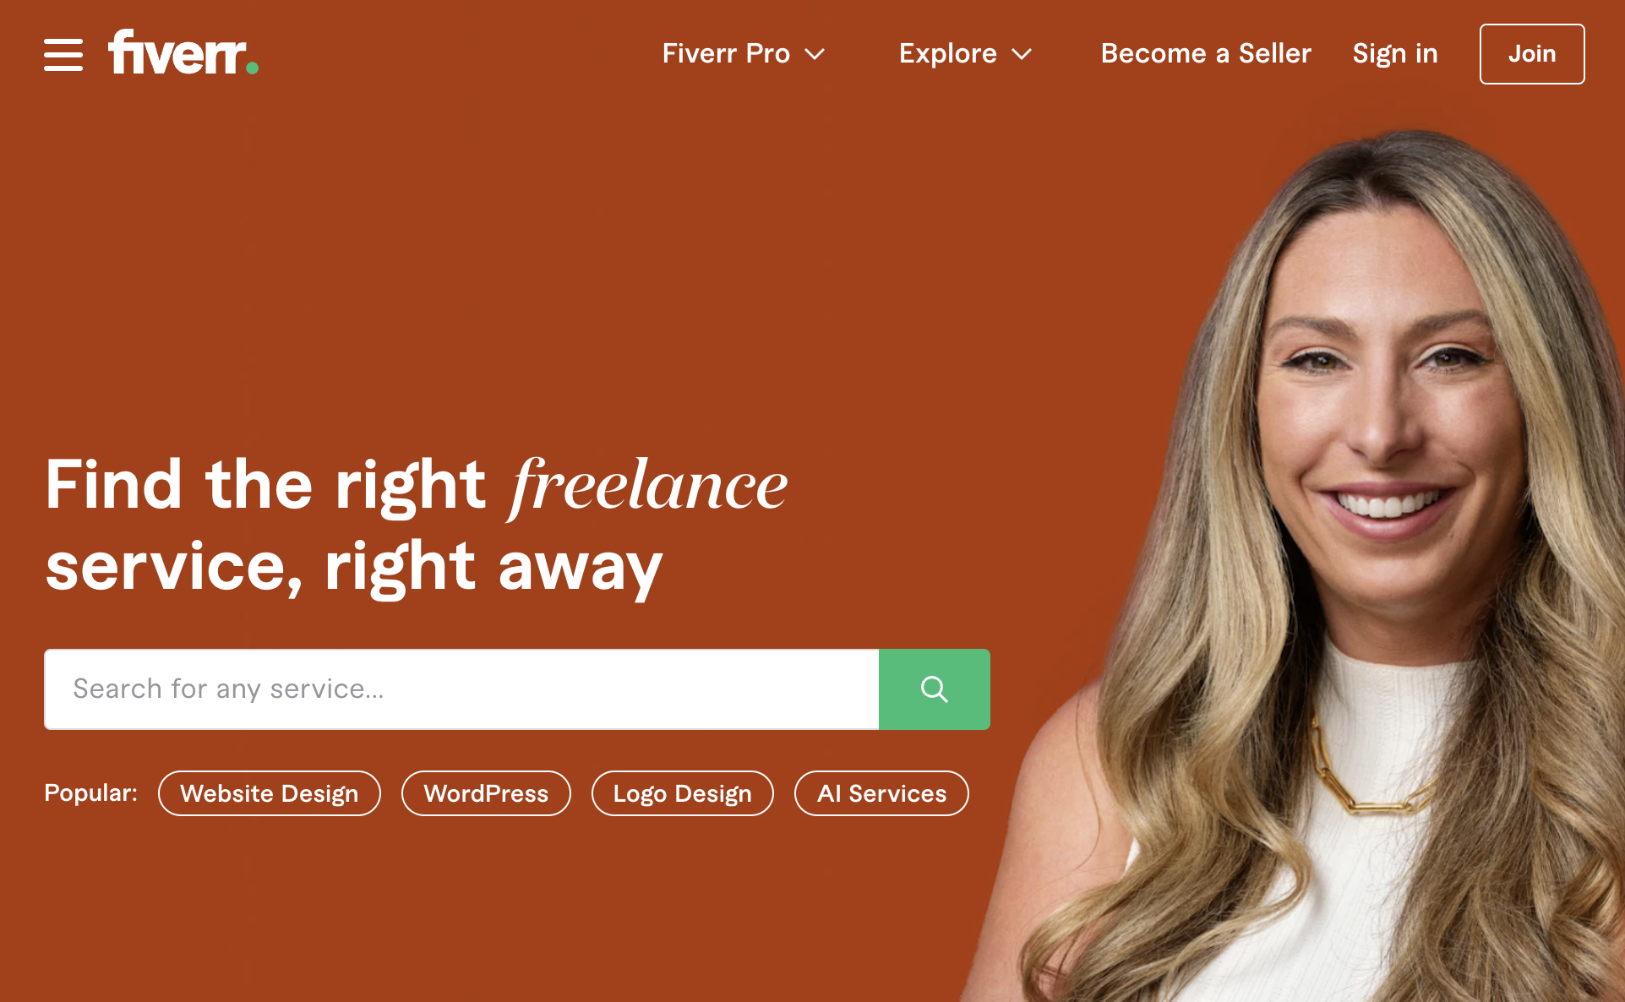The width and height of the screenshot is (1625, 1002).
Task: Click the Fiverr Pro dropdown arrow
Action: pyautogui.click(x=818, y=53)
